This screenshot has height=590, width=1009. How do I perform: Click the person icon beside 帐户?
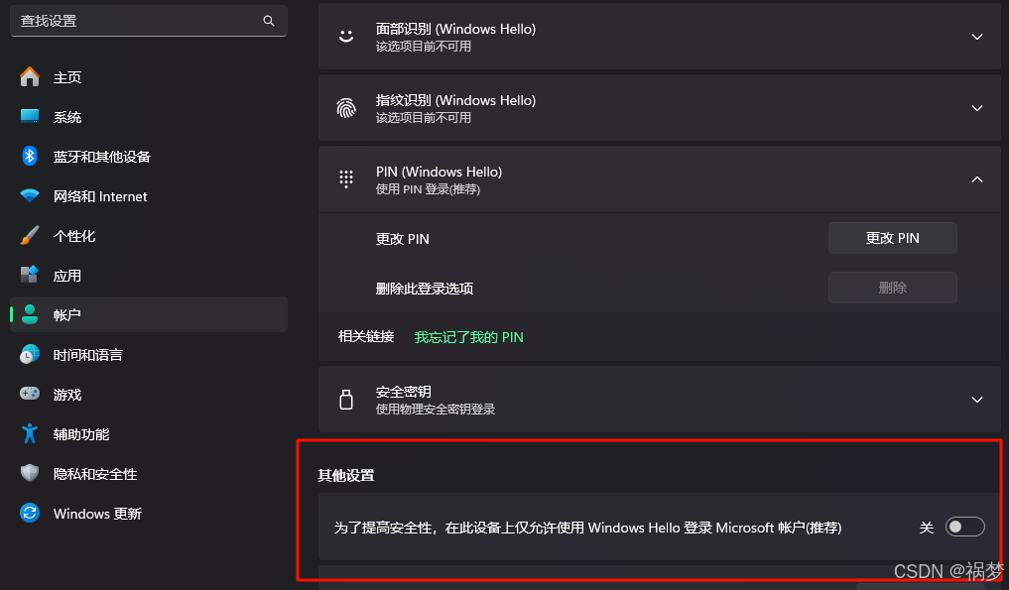[x=30, y=314]
